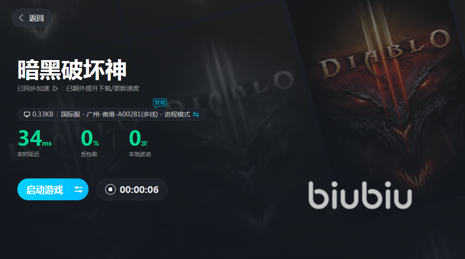Click the 进程模式 mode text
The width and height of the screenshot is (465, 259).
point(177,114)
